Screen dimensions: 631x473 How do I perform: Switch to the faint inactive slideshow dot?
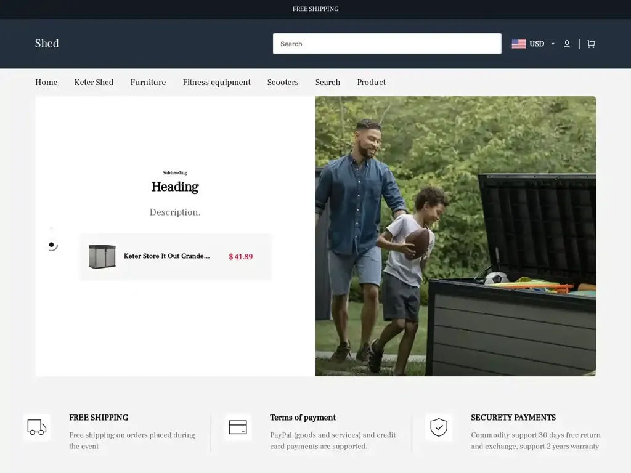(52, 228)
